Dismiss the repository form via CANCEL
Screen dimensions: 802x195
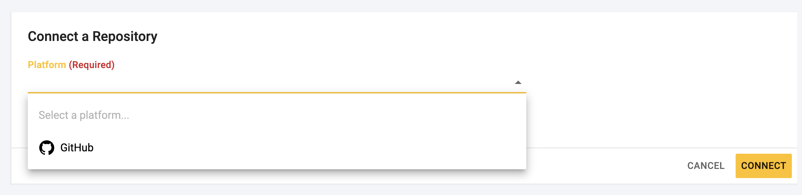click(706, 166)
